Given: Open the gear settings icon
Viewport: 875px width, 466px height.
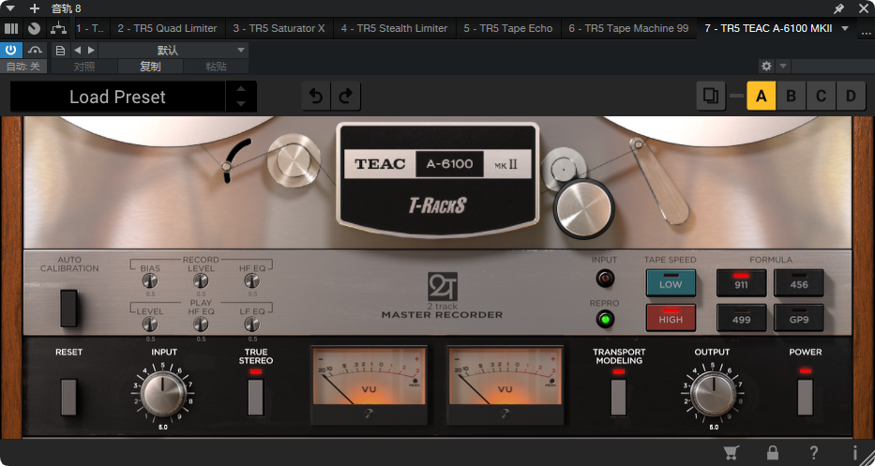Looking at the screenshot, I should tap(766, 66).
